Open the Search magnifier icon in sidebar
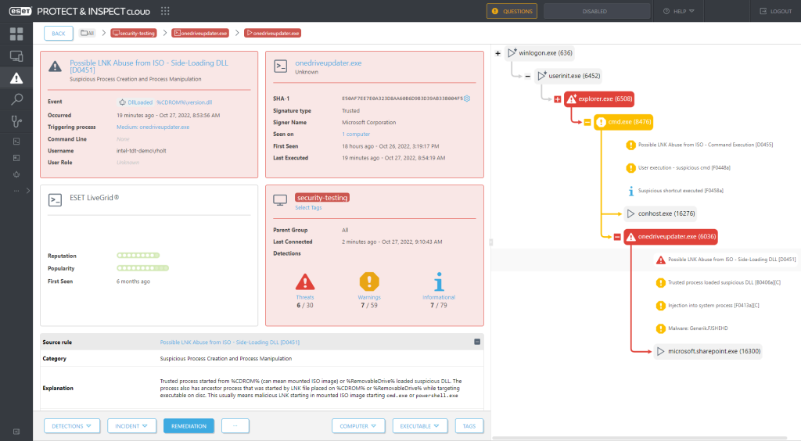 pyautogui.click(x=16, y=99)
